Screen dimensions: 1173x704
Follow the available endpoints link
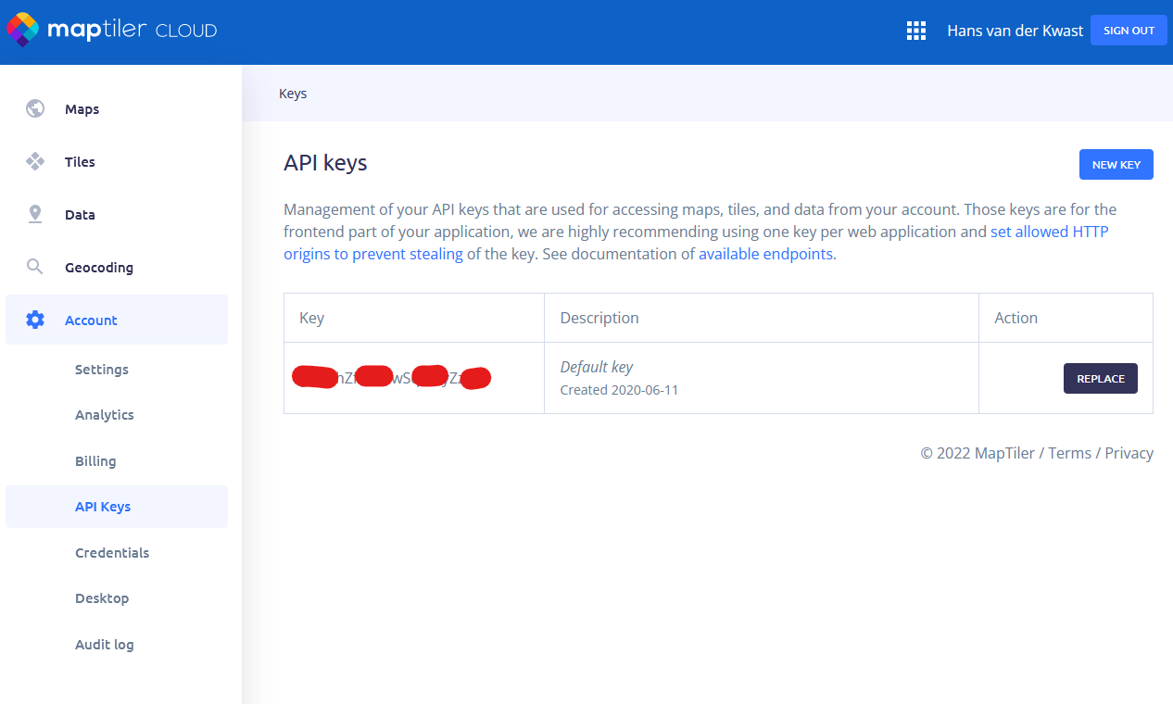(765, 254)
